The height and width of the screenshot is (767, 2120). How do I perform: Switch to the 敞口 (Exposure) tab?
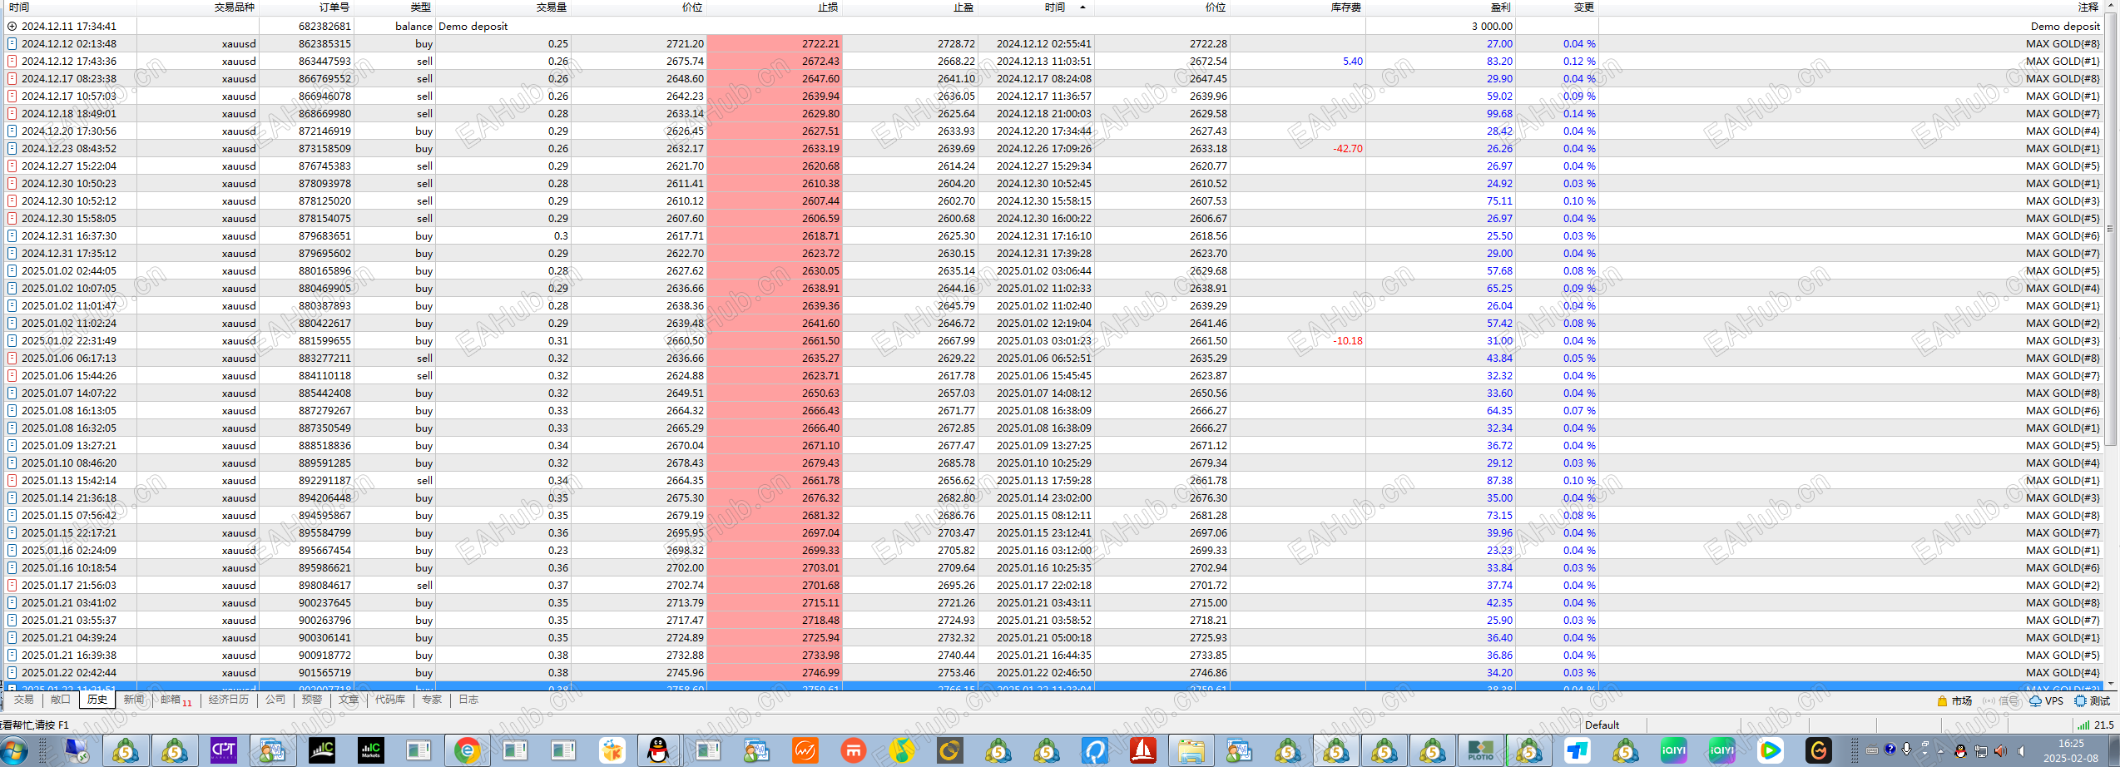[x=61, y=700]
